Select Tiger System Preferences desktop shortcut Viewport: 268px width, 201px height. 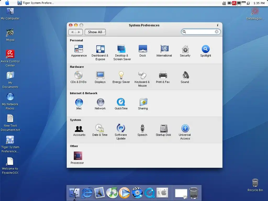(10, 144)
